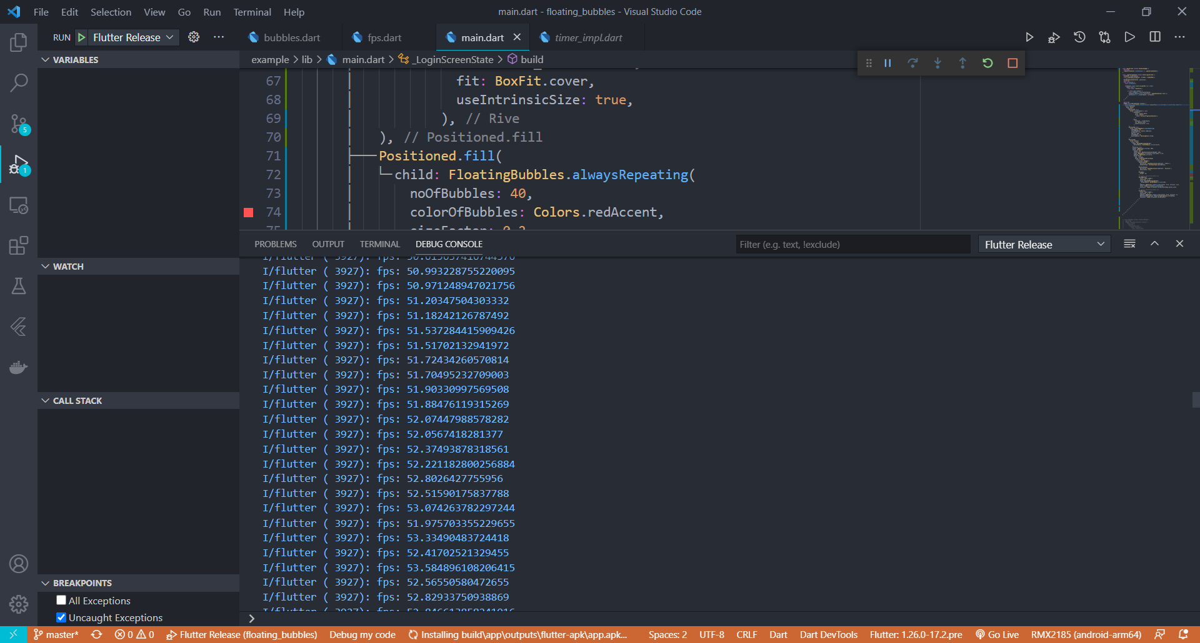This screenshot has height=643, width=1200.
Task: Hot restart with the green Restart icon
Action: click(x=987, y=63)
